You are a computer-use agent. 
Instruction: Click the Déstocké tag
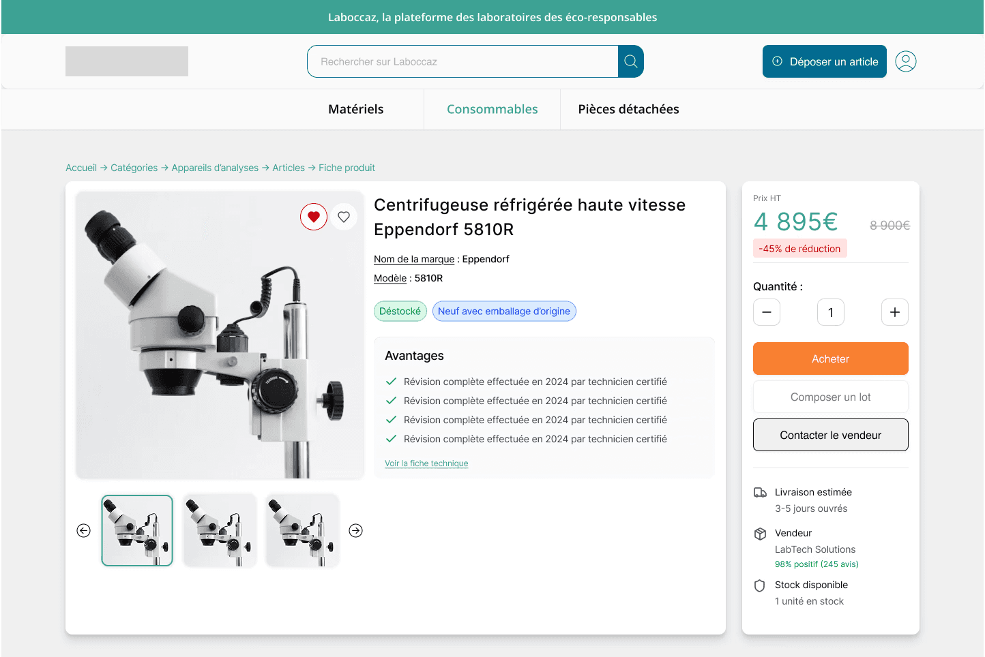click(400, 311)
